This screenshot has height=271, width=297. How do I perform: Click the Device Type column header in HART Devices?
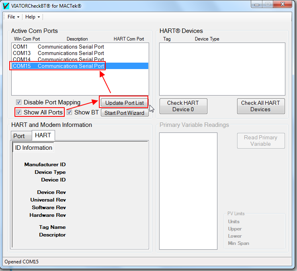[207, 39]
